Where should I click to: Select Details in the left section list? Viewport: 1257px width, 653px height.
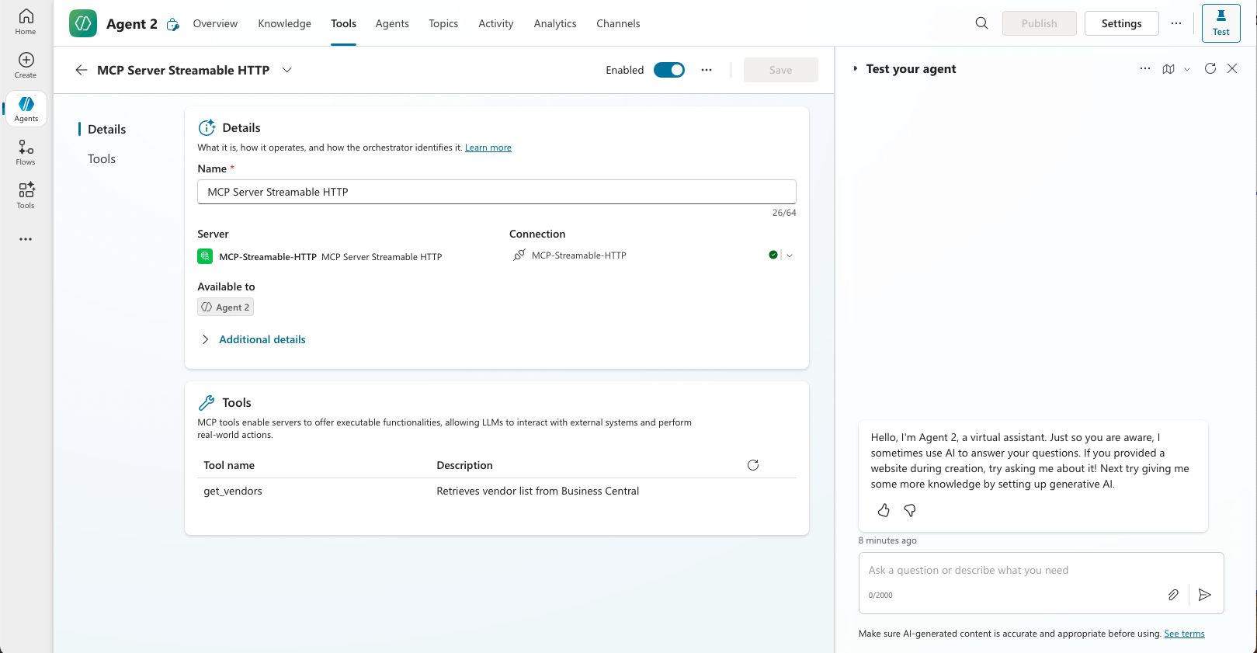pyautogui.click(x=107, y=129)
